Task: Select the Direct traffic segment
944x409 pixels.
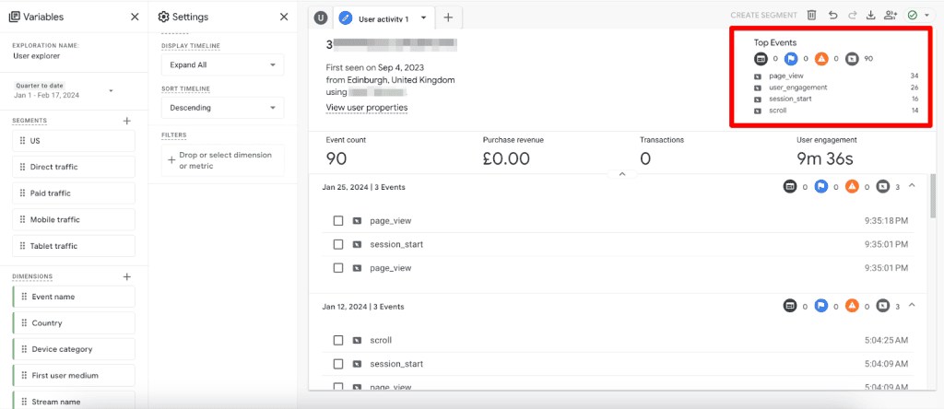Action: [74, 167]
